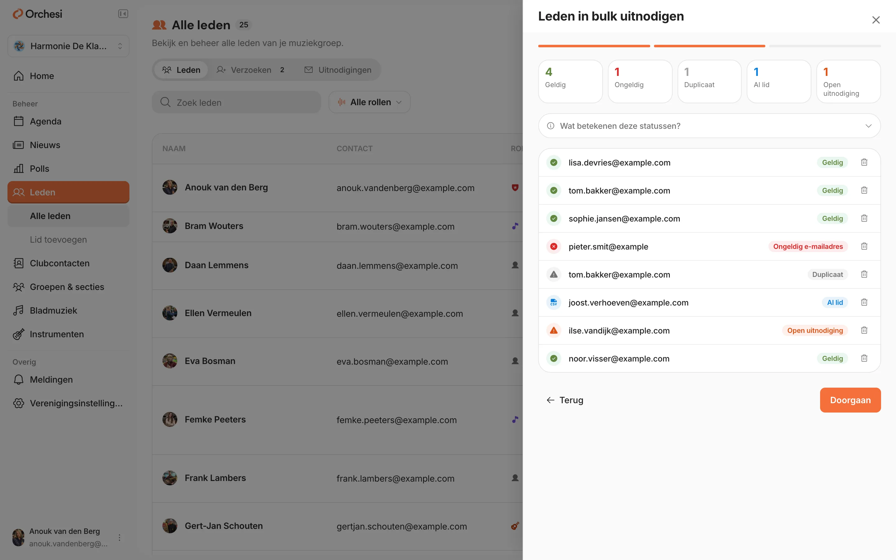Remove noor.visser@example.com from the list
This screenshot has width=896, height=560.
(864, 358)
